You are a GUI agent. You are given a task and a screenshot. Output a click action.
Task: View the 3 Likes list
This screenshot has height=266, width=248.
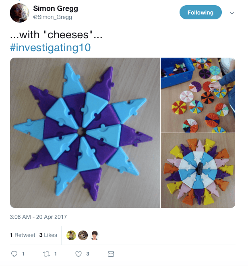pos(48,235)
